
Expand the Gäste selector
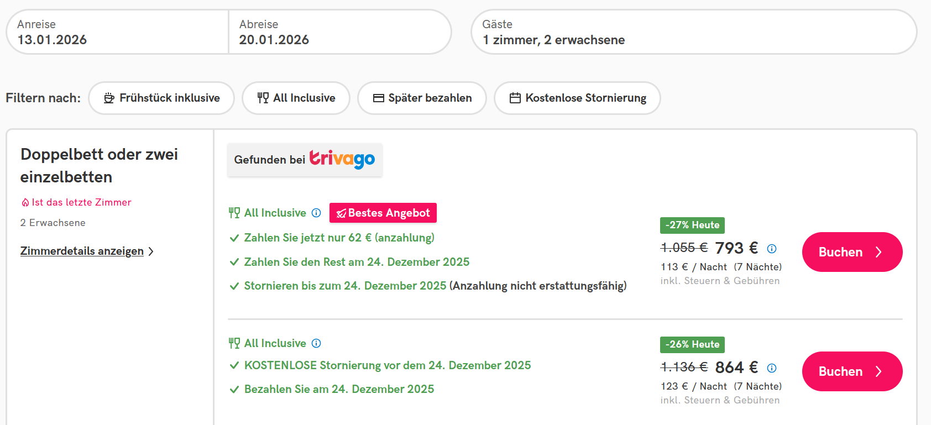693,32
